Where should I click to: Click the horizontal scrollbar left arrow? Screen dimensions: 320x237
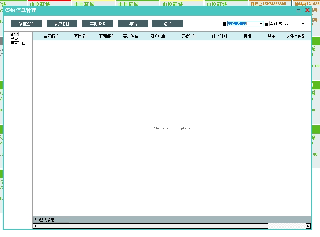(x=36, y=226)
